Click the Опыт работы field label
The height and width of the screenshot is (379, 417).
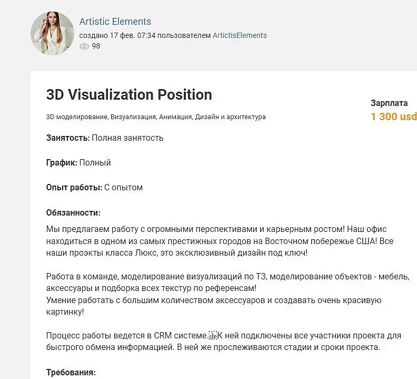tap(74, 188)
